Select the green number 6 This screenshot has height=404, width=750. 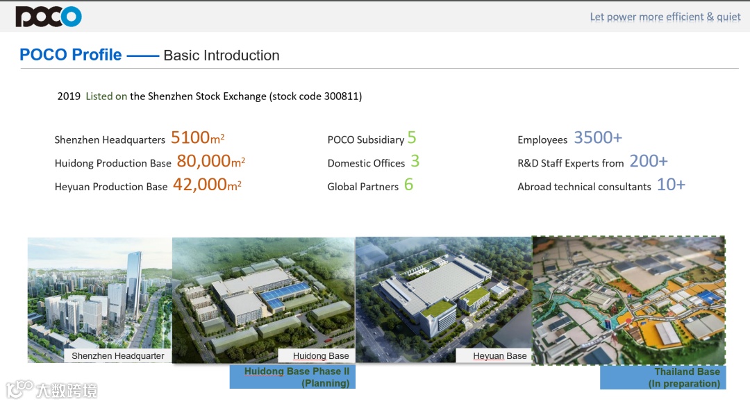(408, 185)
